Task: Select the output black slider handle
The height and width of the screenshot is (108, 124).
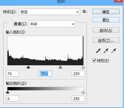Action: pos(7,92)
